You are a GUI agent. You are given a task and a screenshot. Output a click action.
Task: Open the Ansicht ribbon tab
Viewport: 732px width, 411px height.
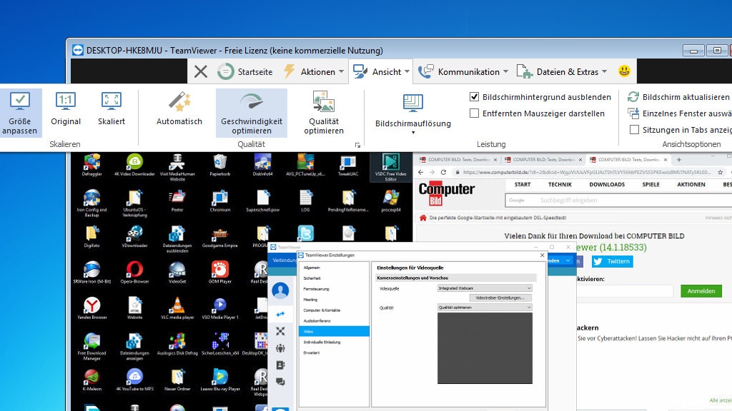[381, 72]
